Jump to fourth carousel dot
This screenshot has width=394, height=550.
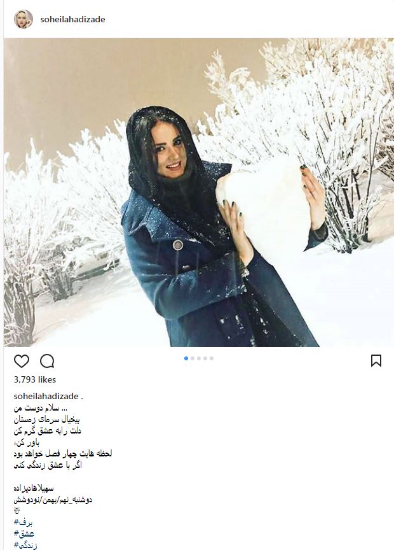205,358
